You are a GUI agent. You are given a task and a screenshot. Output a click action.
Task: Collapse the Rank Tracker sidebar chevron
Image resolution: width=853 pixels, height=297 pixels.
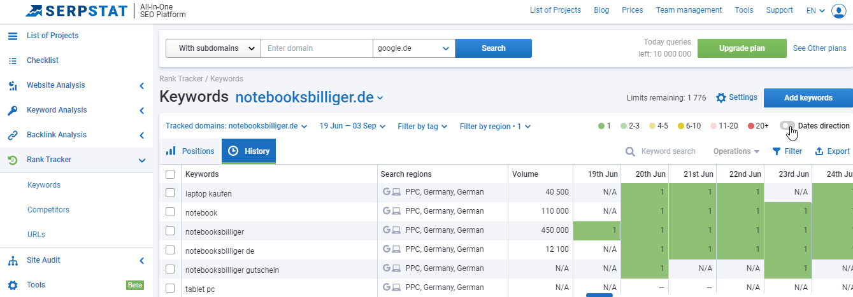pyautogui.click(x=141, y=160)
